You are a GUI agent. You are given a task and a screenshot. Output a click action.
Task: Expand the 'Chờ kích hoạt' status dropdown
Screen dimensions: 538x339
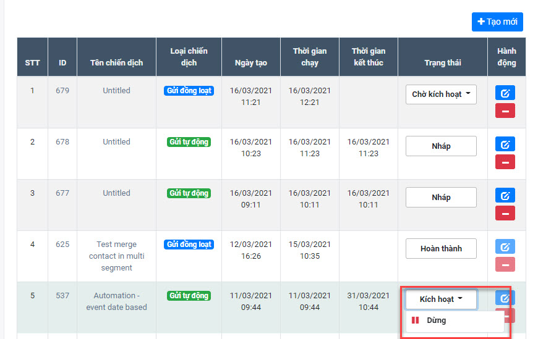[x=441, y=94]
